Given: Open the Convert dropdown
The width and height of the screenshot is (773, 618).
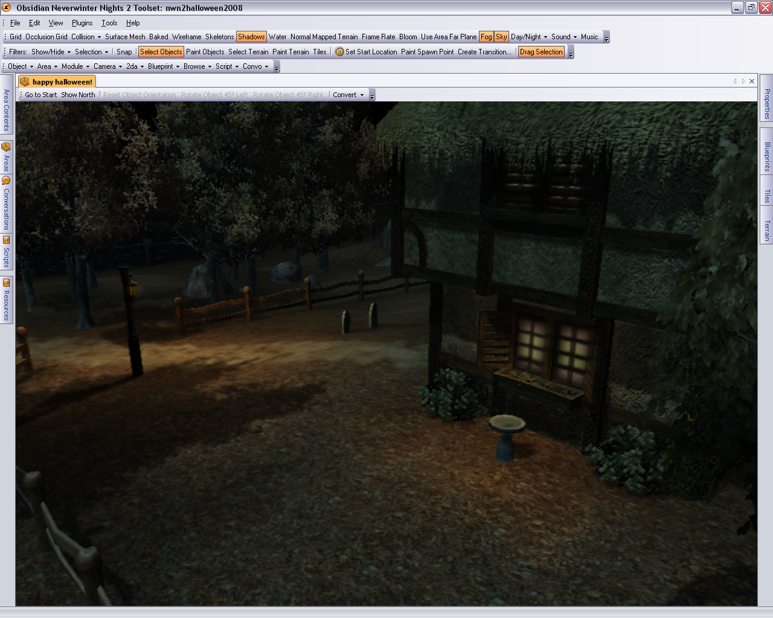Looking at the screenshot, I should click(x=348, y=95).
